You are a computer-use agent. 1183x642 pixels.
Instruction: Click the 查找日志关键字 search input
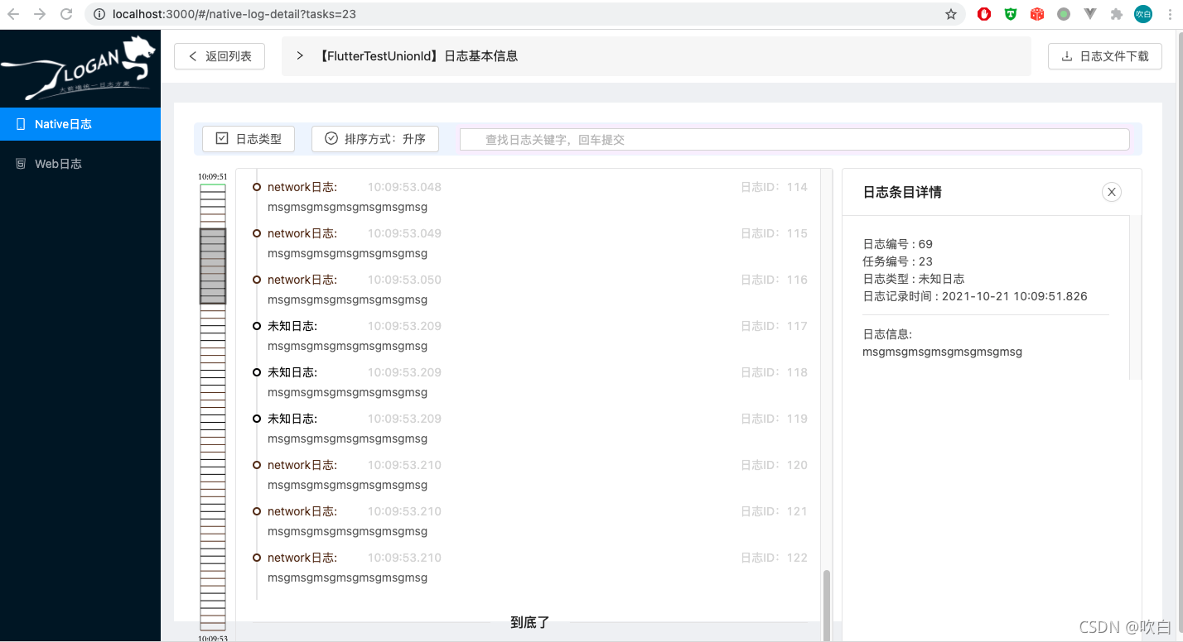[x=794, y=138]
